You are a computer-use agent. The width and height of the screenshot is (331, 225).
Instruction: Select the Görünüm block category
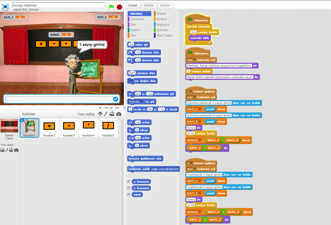[x=137, y=19]
